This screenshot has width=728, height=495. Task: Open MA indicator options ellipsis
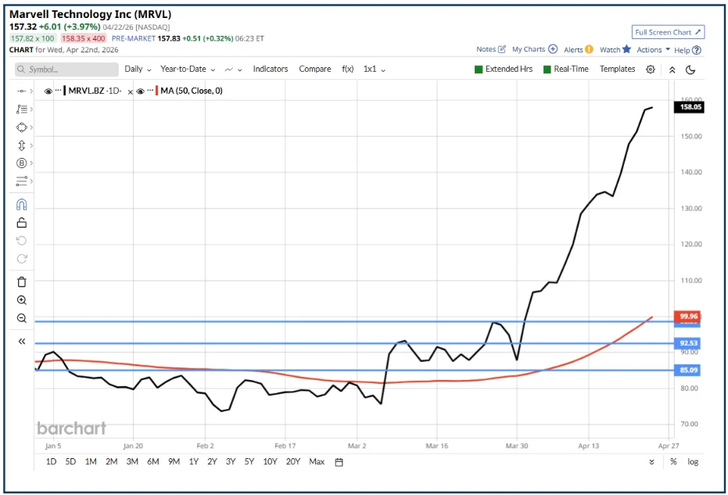[150, 90]
